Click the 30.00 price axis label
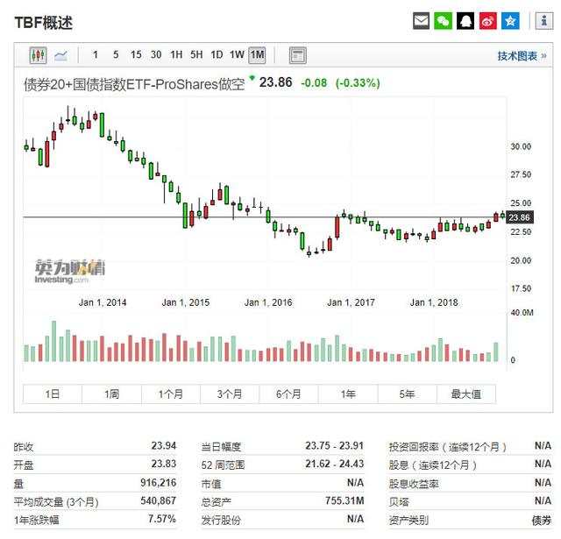Screen dimensions: 561x539 [x=521, y=146]
